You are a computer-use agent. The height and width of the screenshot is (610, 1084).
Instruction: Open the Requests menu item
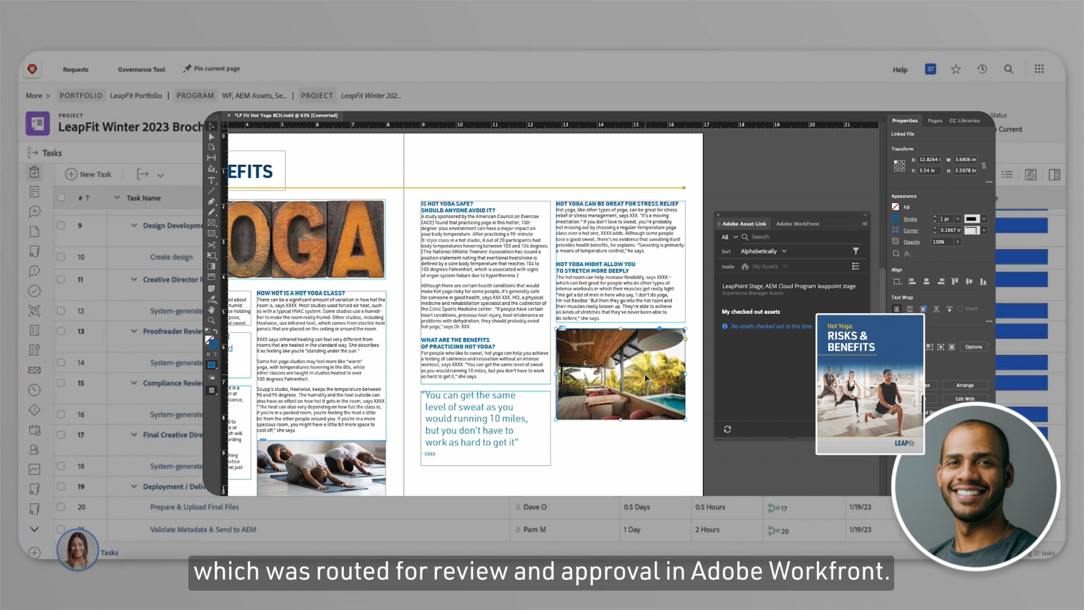[x=75, y=70]
